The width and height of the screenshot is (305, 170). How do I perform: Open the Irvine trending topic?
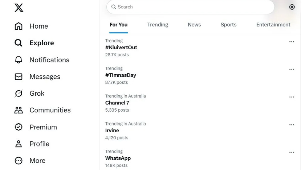(x=112, y=130)
